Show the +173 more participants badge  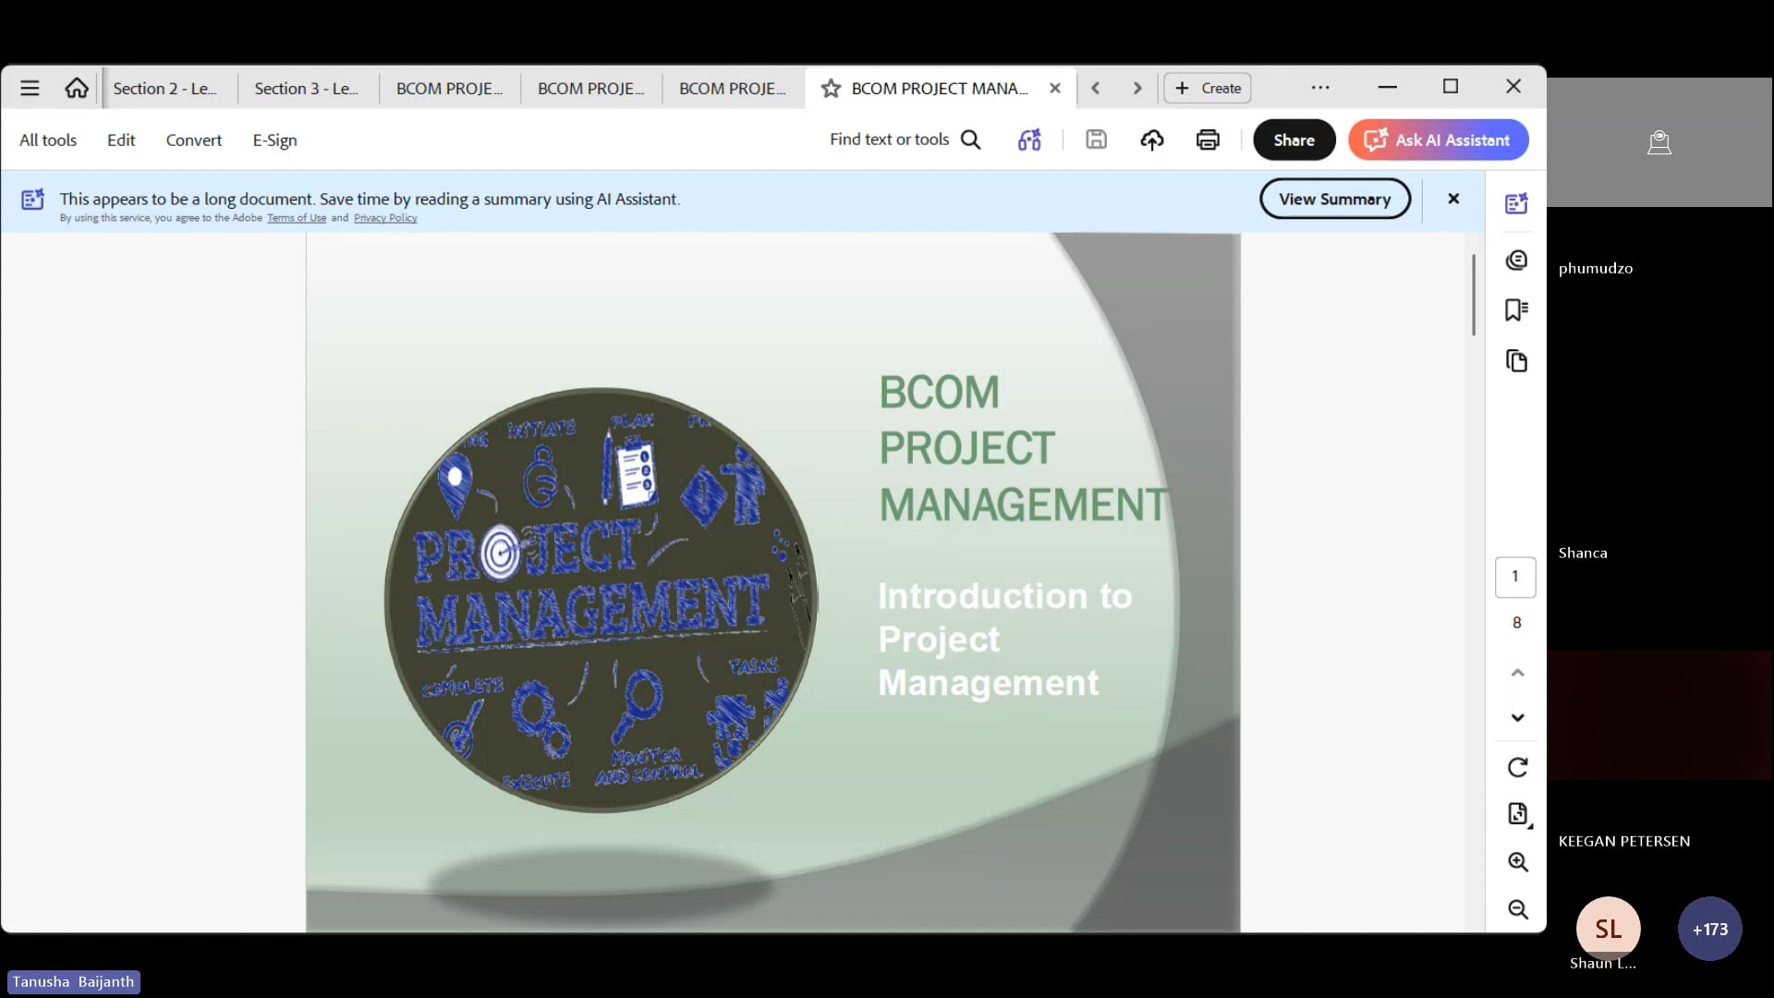1709,929
